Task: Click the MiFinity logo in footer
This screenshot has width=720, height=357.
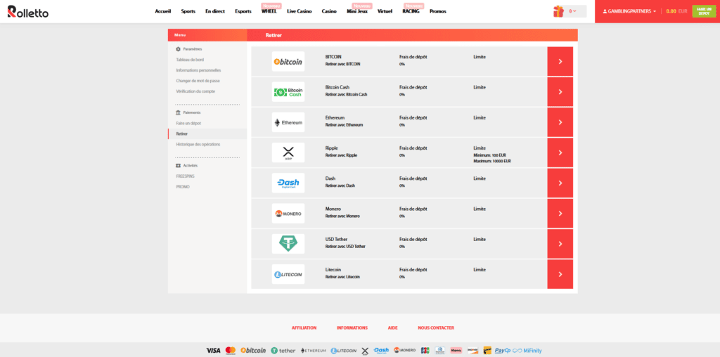Action: click(x=527, y=351)
